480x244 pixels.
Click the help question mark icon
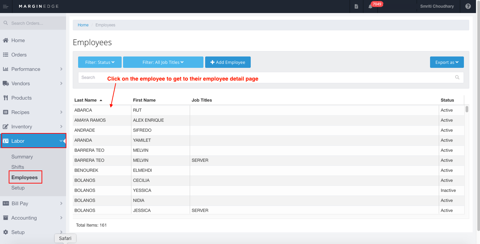tap(468, 6)
